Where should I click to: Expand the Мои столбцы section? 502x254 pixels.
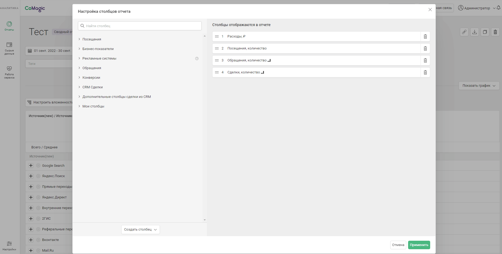tap(93, 106)
